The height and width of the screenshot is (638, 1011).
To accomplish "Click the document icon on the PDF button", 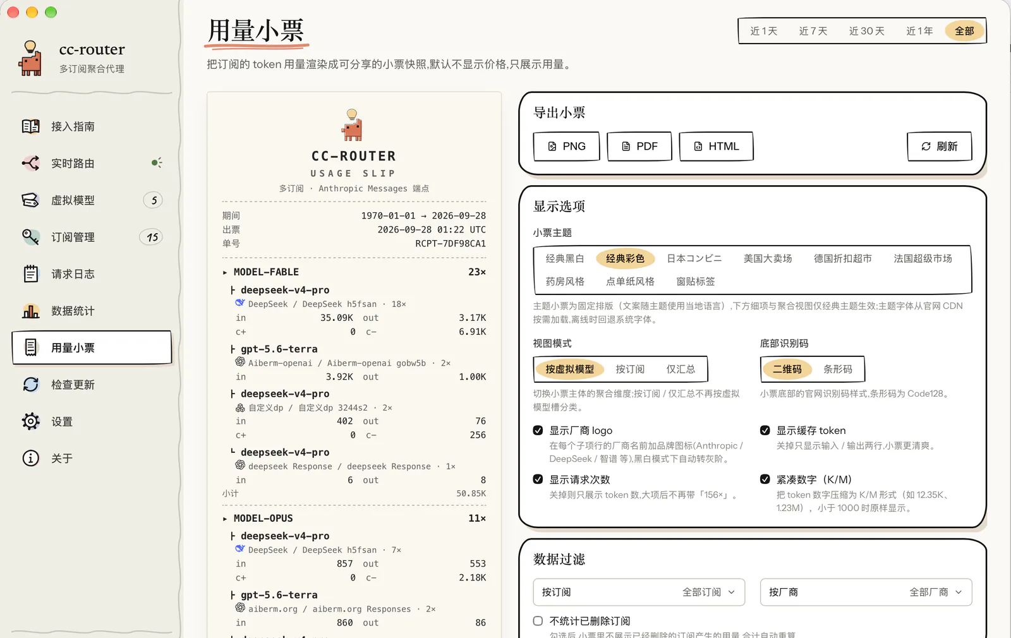I will (x=626, y=147).
